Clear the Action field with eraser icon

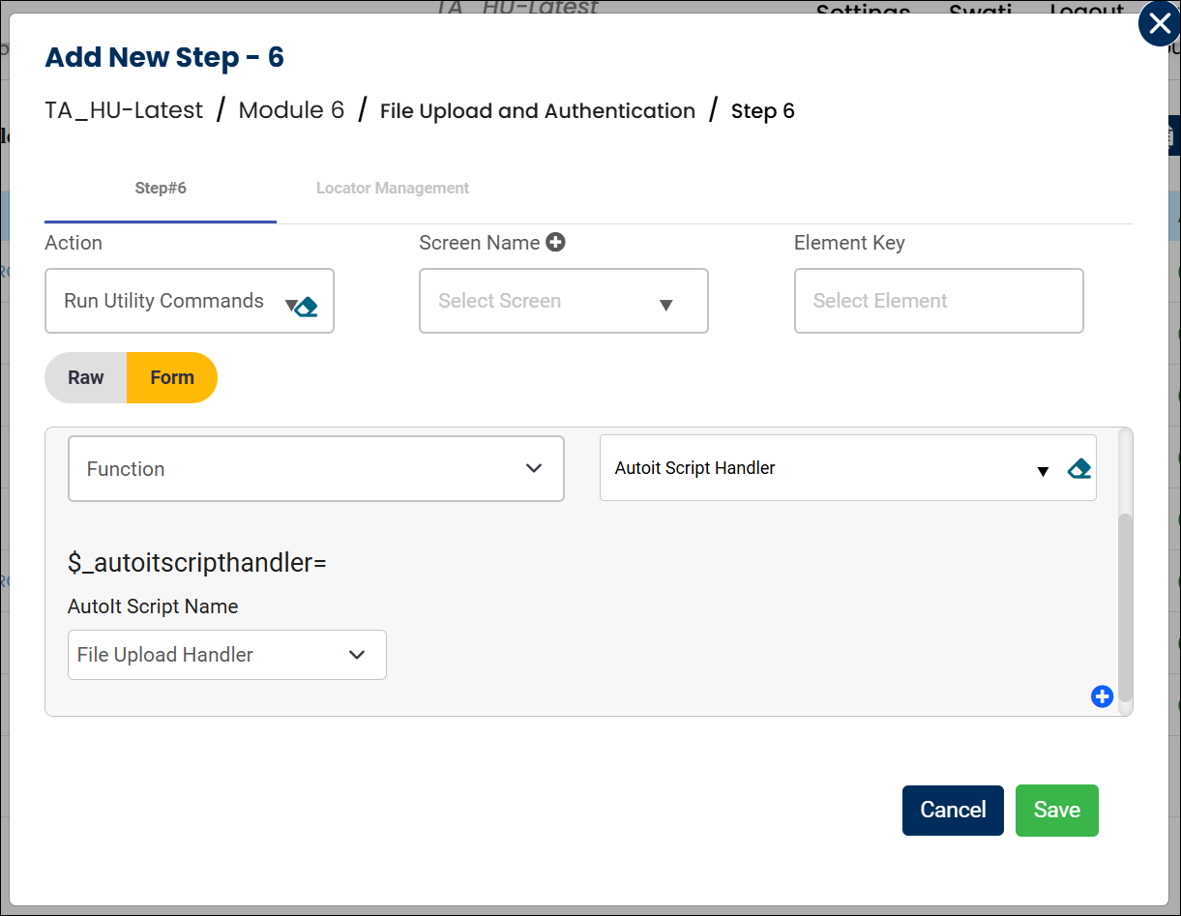[x=307, y=308]
